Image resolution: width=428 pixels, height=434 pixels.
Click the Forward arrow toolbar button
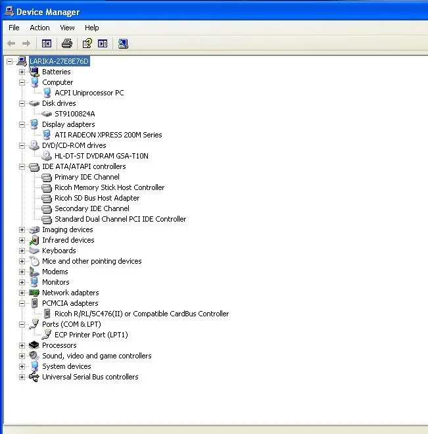pos(26,43)
